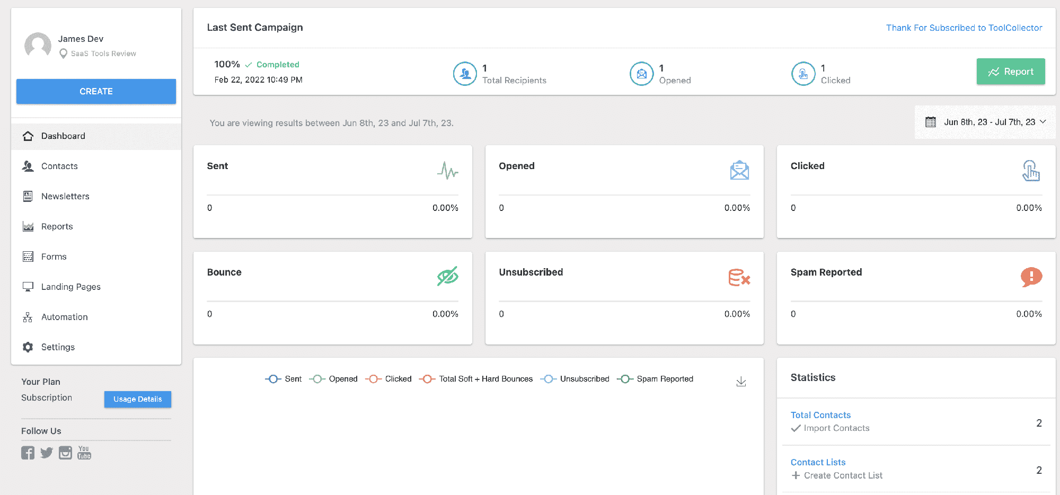Toggle the Opened series in chart legend
The image size is (1060, 495).
[x=334, y=379]
